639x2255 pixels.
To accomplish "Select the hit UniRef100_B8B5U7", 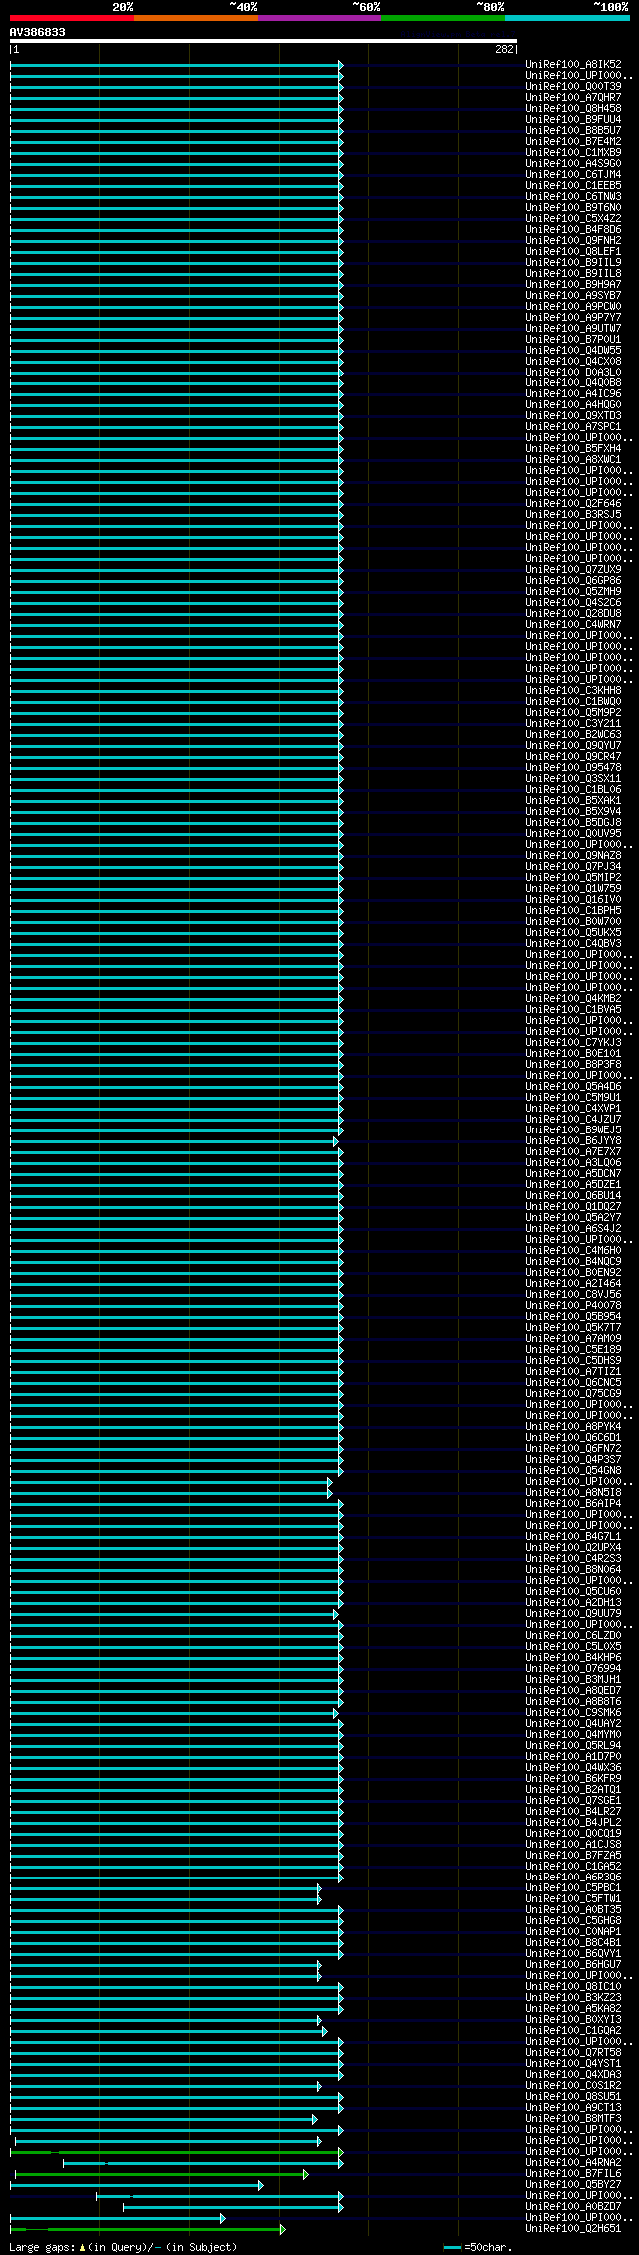I will point(573,131).
